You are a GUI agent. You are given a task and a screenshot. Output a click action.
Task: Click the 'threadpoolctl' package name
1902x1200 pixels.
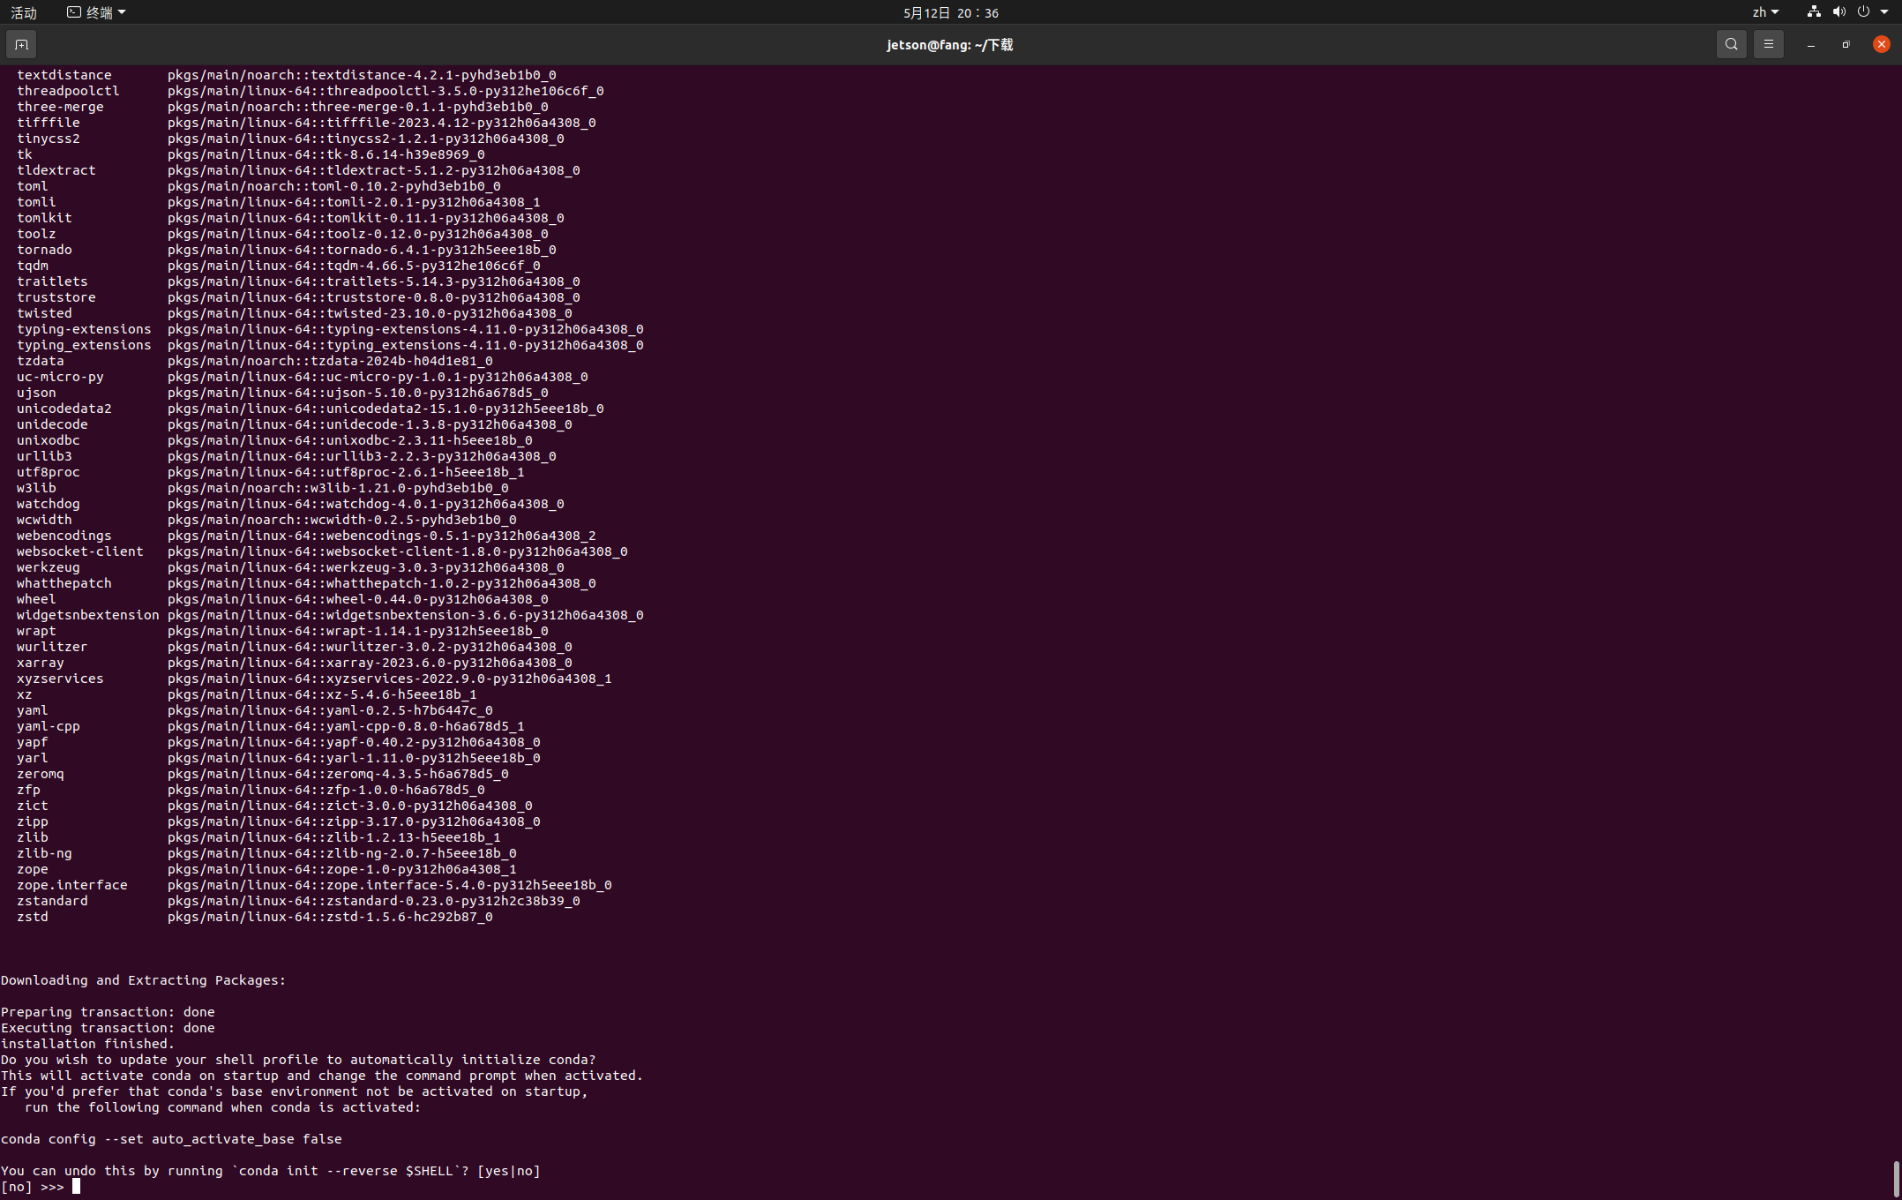coord(68,91)
